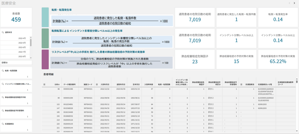This screenshot has height=134, width=299.
Task: Click birth date cell 1925/01/15
Action: point(135,89)
